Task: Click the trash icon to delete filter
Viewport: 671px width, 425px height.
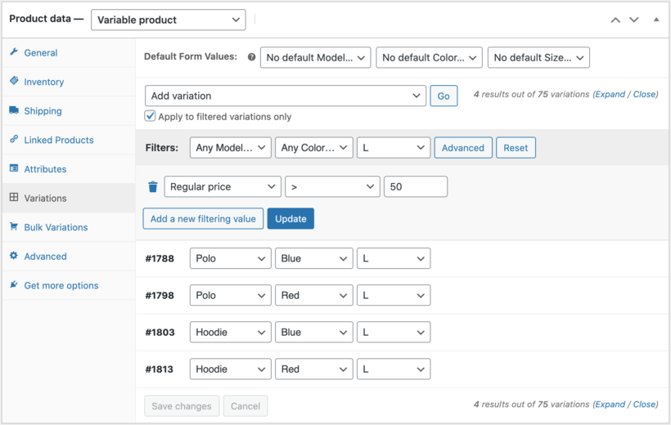Action: (152, 187)
